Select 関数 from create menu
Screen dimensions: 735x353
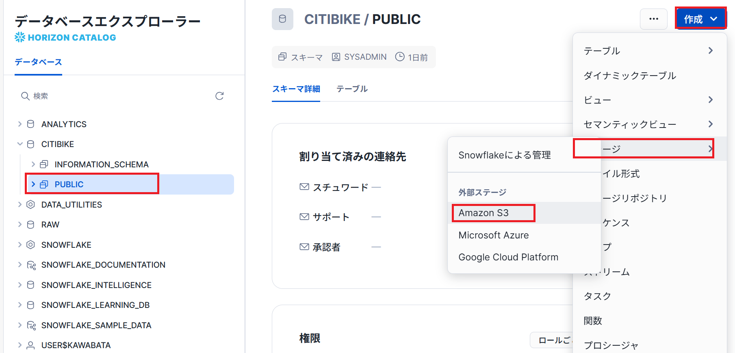tap(650, 321)
